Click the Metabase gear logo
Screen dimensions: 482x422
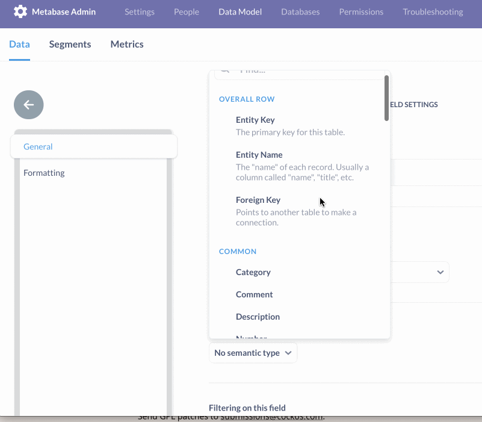[x=20, y=11]
